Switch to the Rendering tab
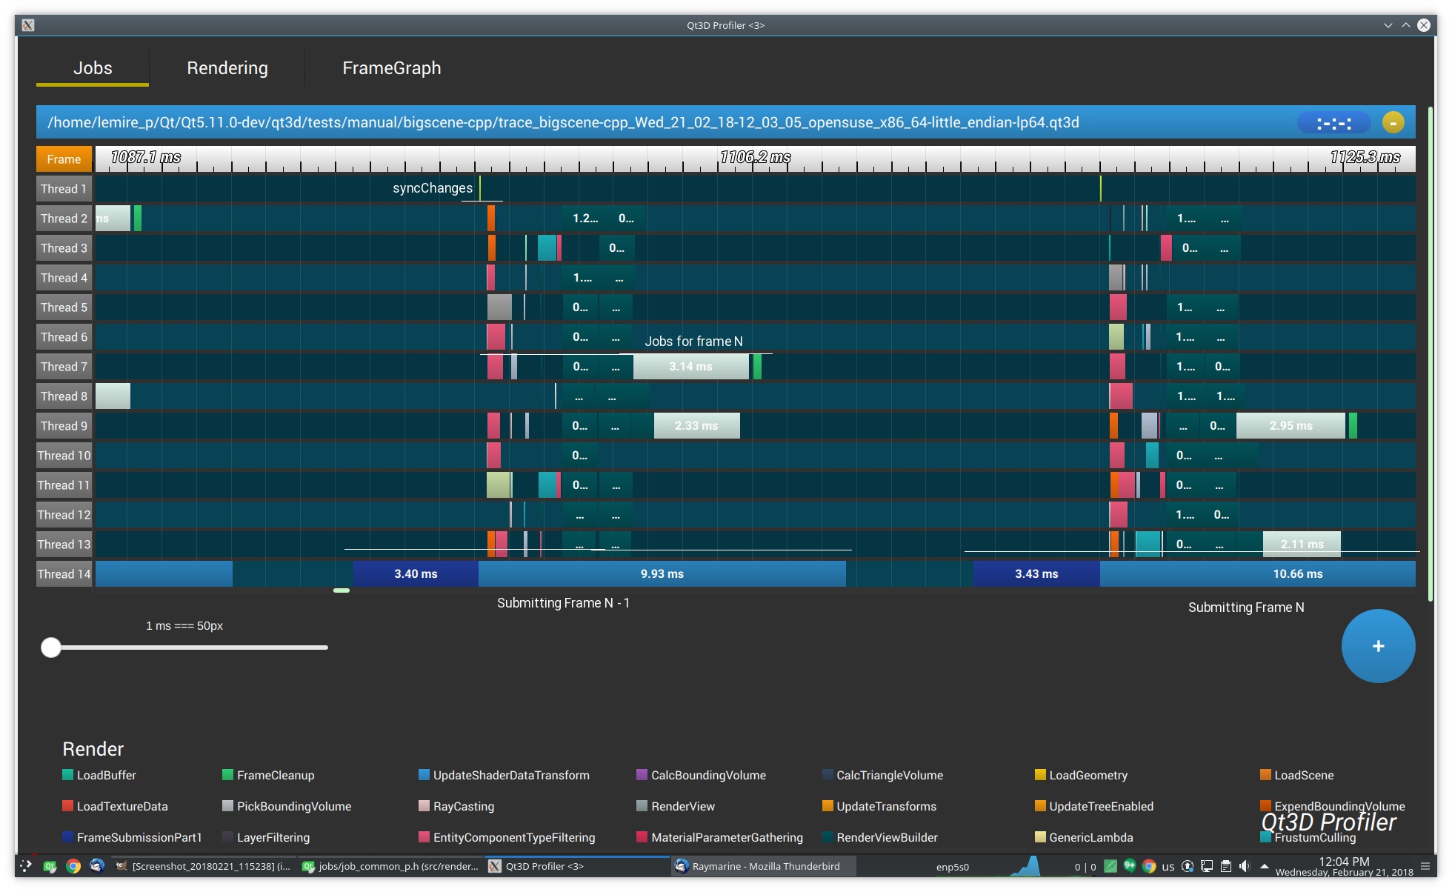1452x892 pixels. click(227, 68)
